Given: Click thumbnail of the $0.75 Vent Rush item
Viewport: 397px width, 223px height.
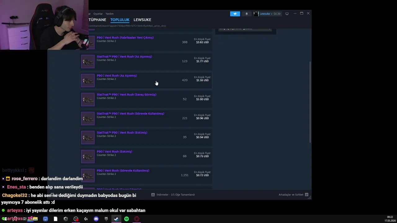Looking at the screenshot, I should [88, 156].
